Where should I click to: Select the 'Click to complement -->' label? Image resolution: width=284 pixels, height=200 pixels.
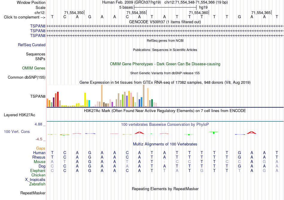25,17
